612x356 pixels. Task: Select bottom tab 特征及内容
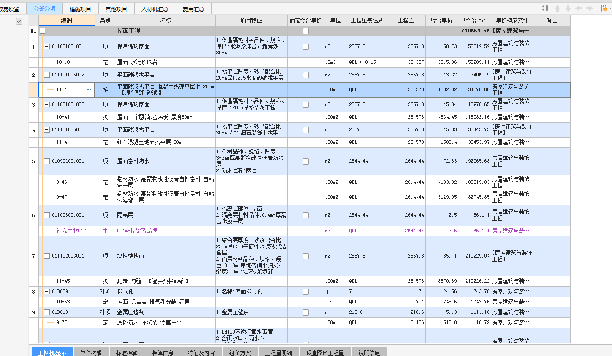click(202, 352)
